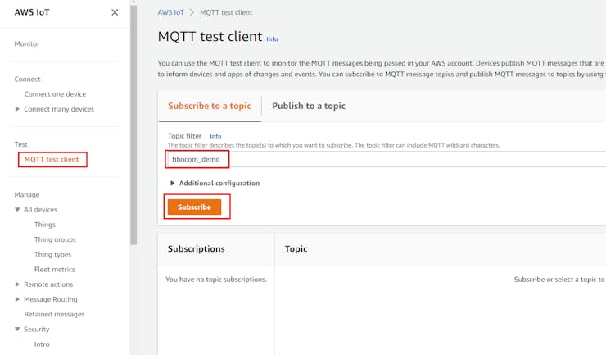Close the AWS IoT sidebar panel

click(x=115, y=12)
